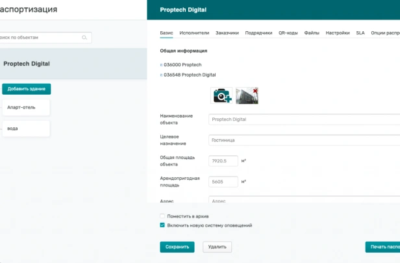The image size is (400, 263).
Task: Open the SLA tab
Action: (x=360, y=33)
